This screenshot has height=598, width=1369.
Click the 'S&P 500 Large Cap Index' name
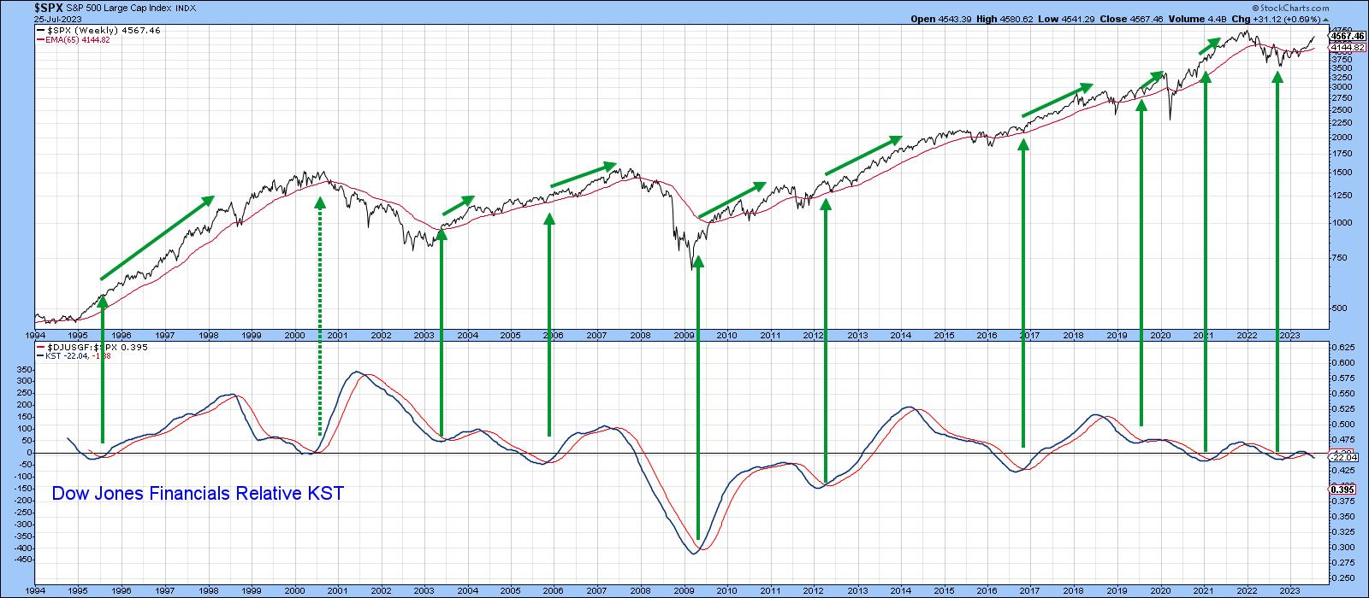118,6
